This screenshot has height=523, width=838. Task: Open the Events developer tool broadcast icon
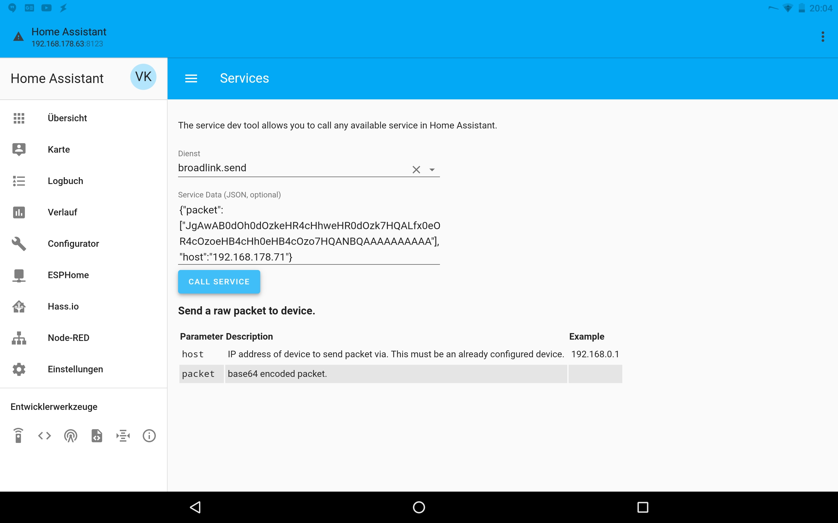pos(71,435)
